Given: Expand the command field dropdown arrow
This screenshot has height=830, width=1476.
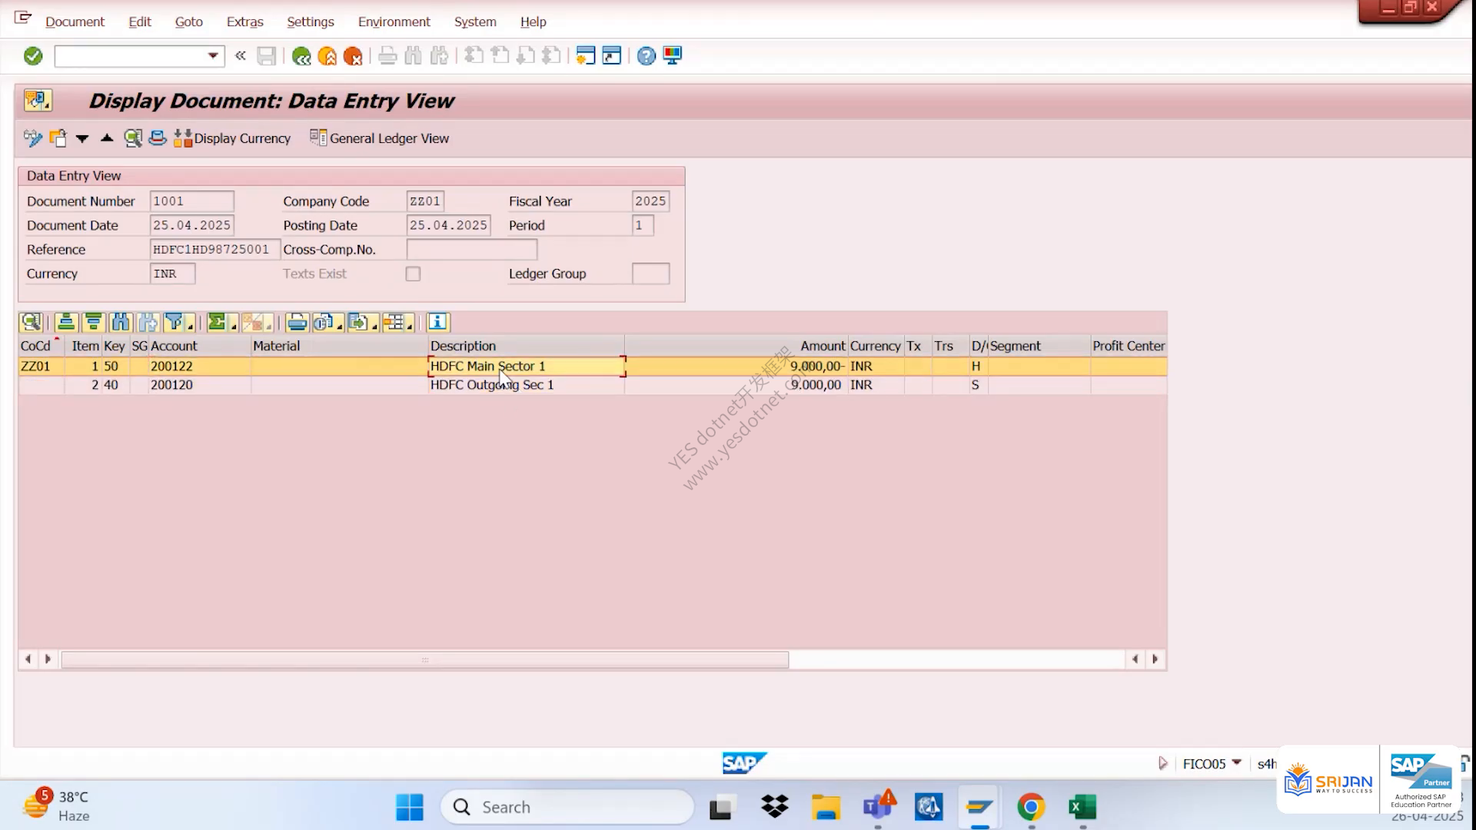Looking at the screenshot, I should [x=213, y=56].
